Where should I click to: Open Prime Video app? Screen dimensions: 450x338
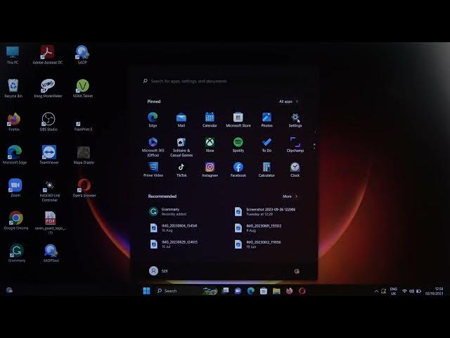[x=153, y=170]
